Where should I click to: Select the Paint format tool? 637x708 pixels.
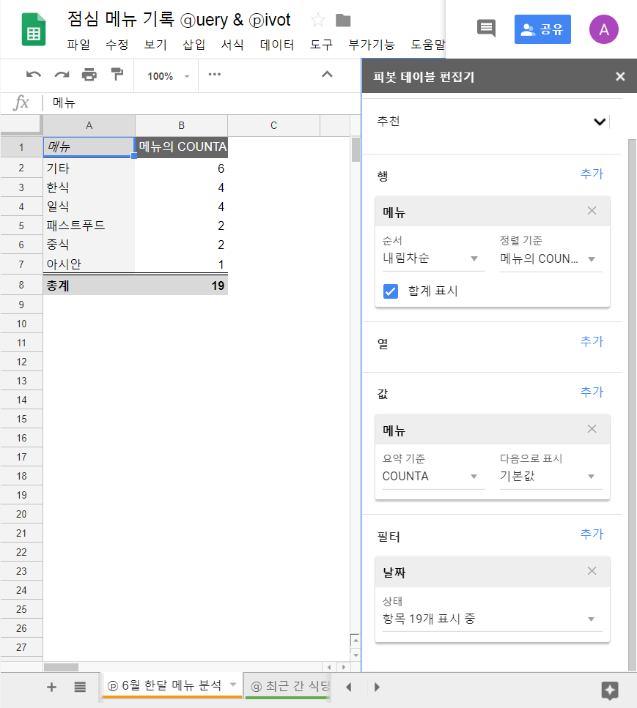(x=115, y=75)
